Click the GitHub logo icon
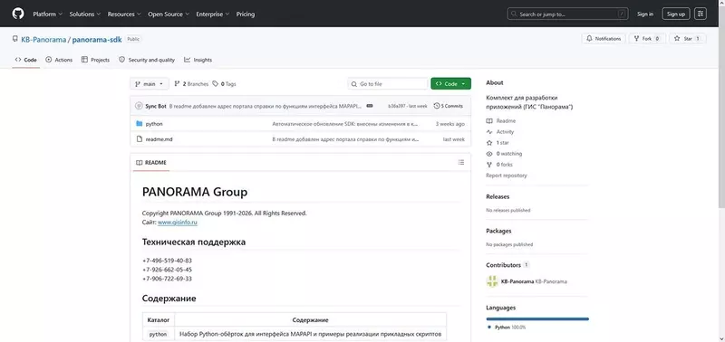The width and height of the screenshot is (725, 342). pos(18,14)
